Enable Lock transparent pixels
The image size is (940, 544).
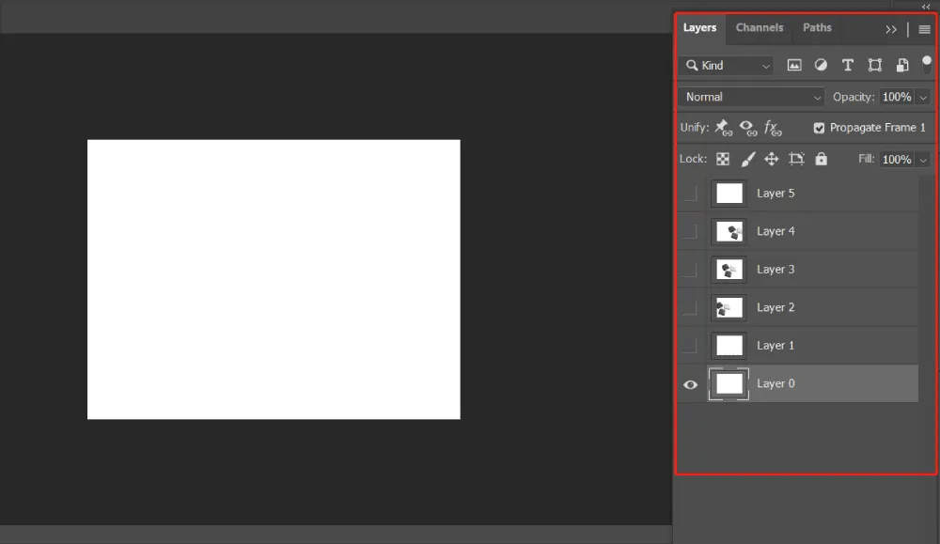click(723, 159)
